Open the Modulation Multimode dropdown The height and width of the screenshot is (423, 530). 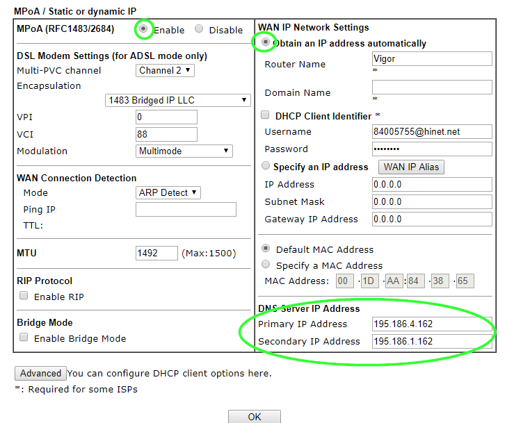184,151
